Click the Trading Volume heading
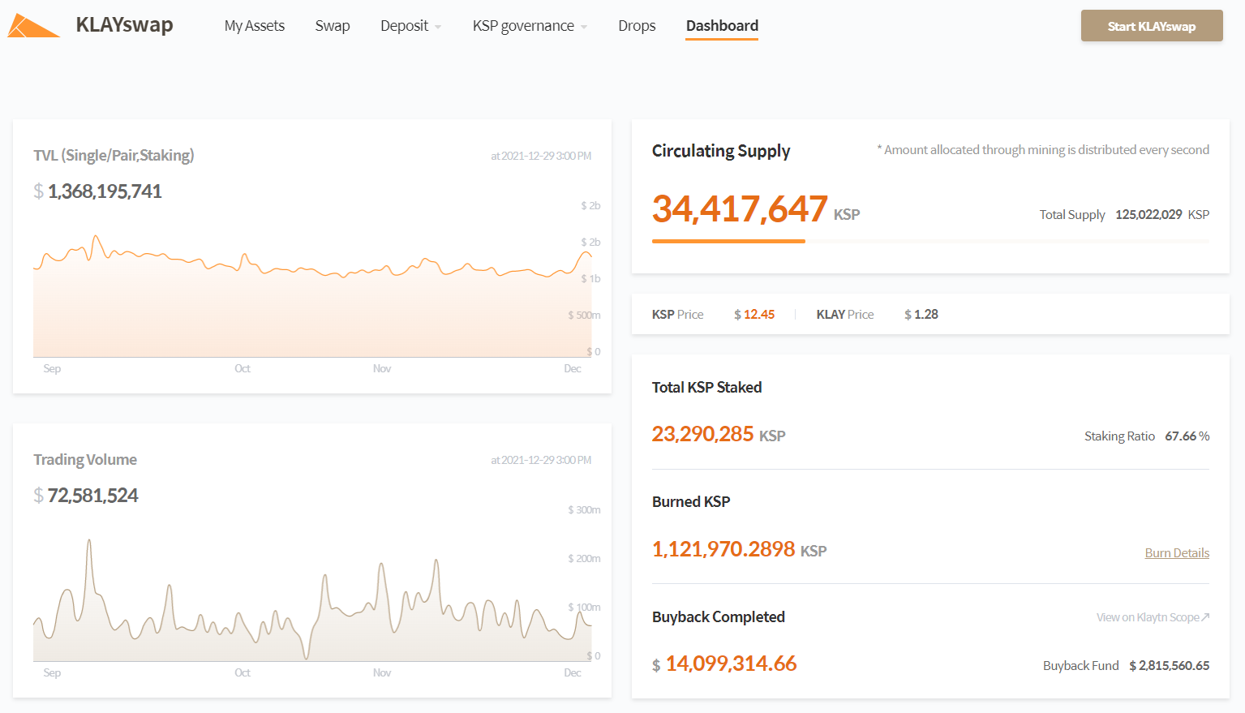Screen dimensions: 1245x713 pos(85,459)
